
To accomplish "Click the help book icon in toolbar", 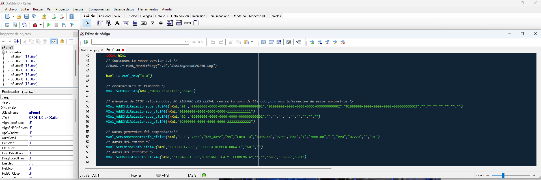I will tap(72, 16).
